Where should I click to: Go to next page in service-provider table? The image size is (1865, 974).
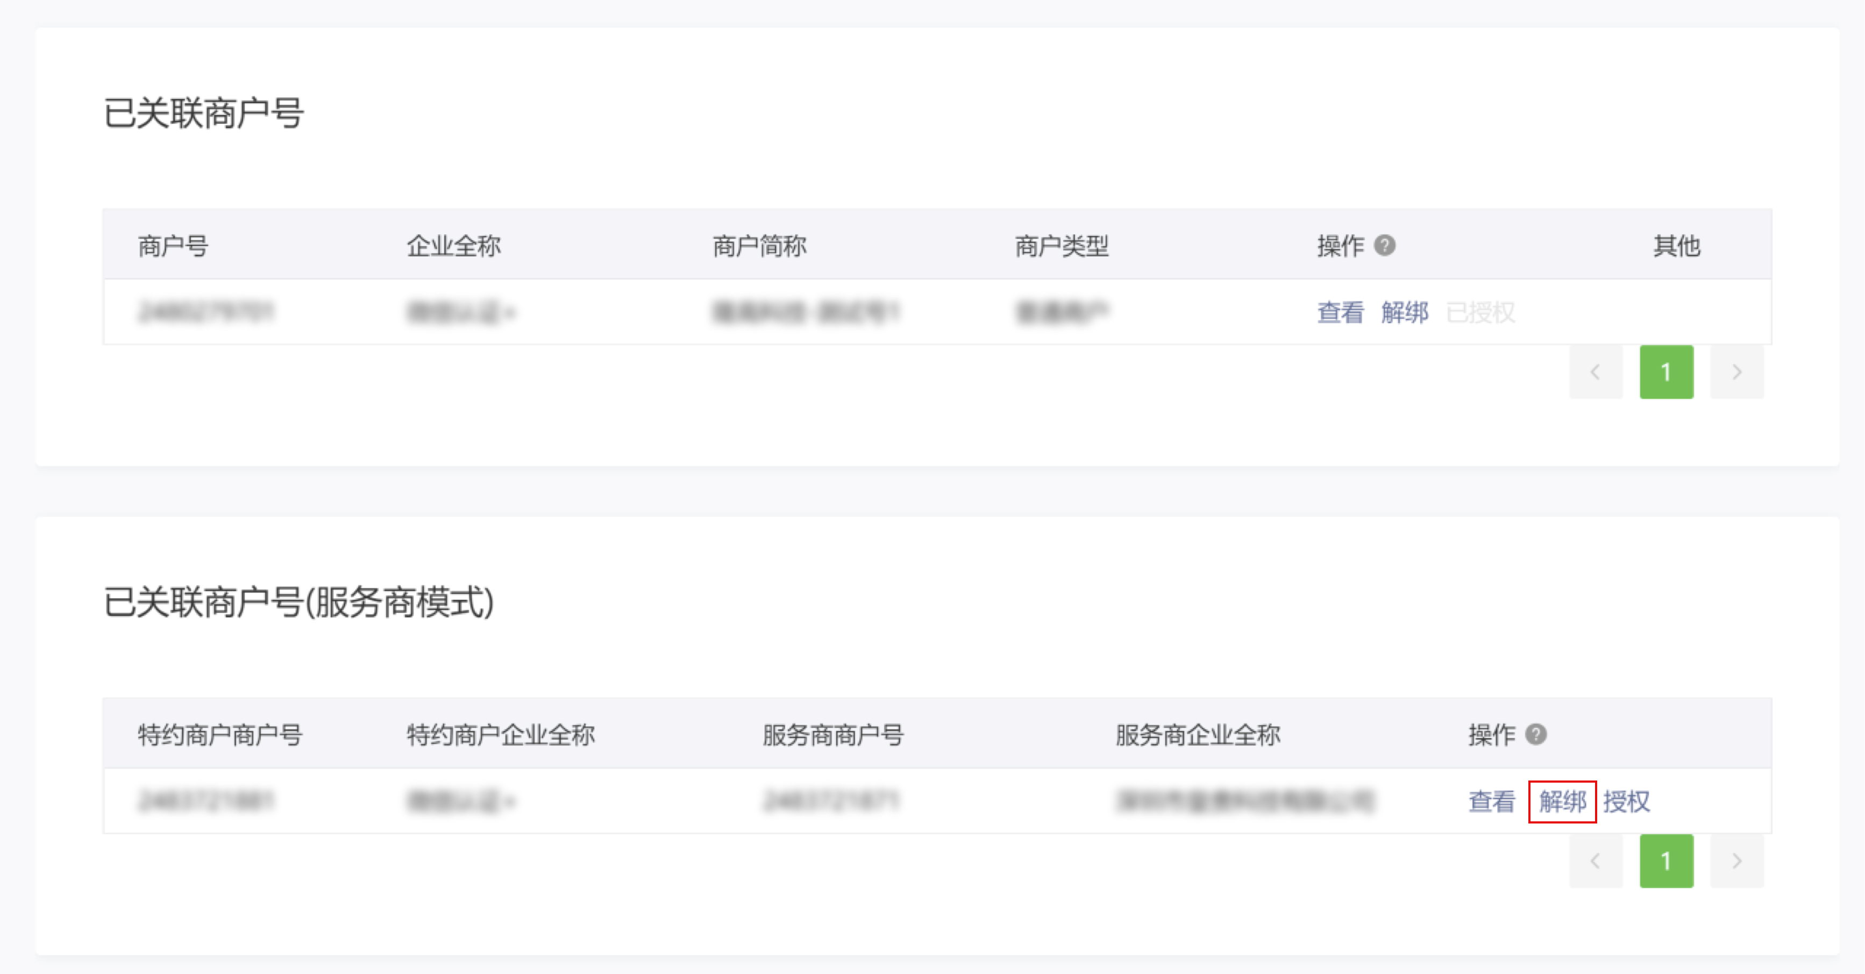pyautogui.click(x=1737, y=861)
